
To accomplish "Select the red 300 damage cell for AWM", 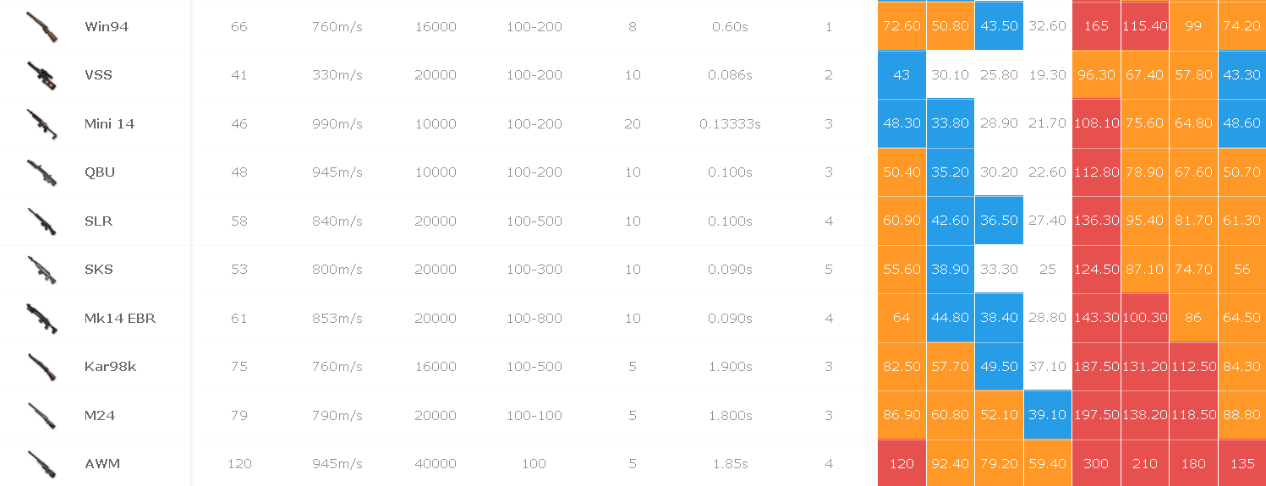I will (1096, 463).
